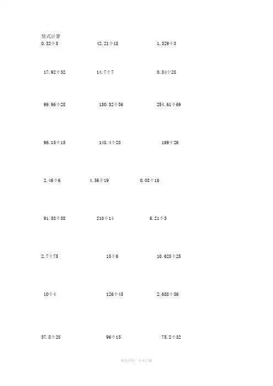Click the heading 竖式计算
Screen dimensions: 273x386
click(51, 36)
